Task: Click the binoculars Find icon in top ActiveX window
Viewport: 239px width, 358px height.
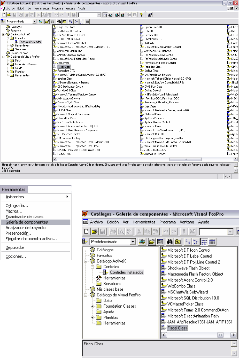Action: coord(59,21)
